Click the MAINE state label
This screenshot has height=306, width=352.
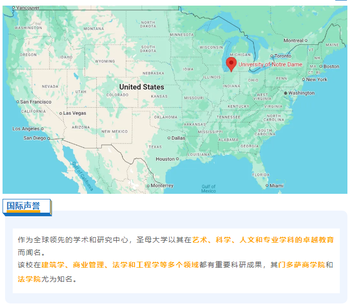pos(332,45)
